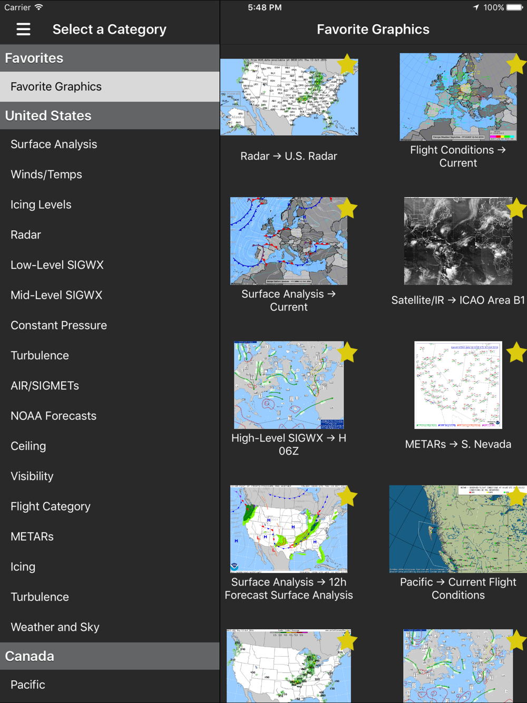The height and width of the screenshot is (703, 527).
Task: Toggle star on Flight Conditions Current graphic
Action: click(x=516, y=64)
